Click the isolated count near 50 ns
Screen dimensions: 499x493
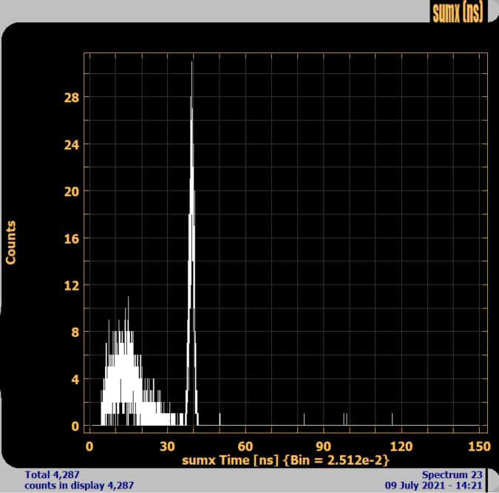(220, 420)
